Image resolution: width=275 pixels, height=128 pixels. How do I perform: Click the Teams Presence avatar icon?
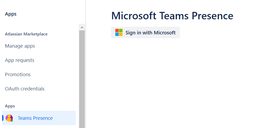click(9, 118)
